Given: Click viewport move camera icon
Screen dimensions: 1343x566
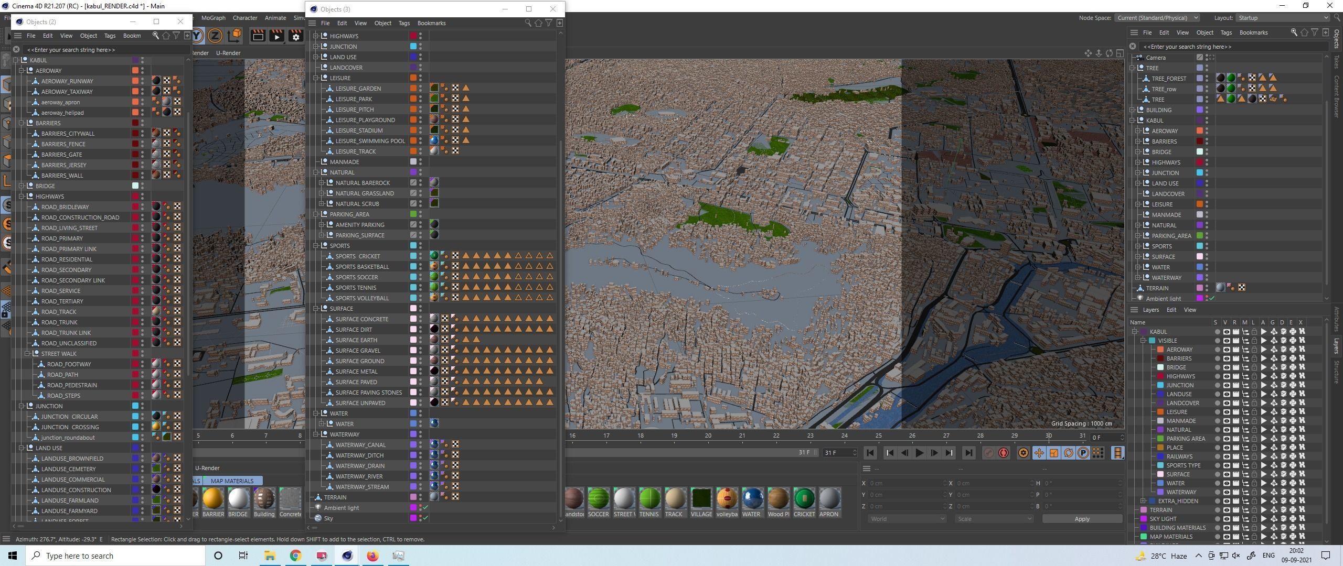Looking at the screenshot, I should tap(1088, 53).
